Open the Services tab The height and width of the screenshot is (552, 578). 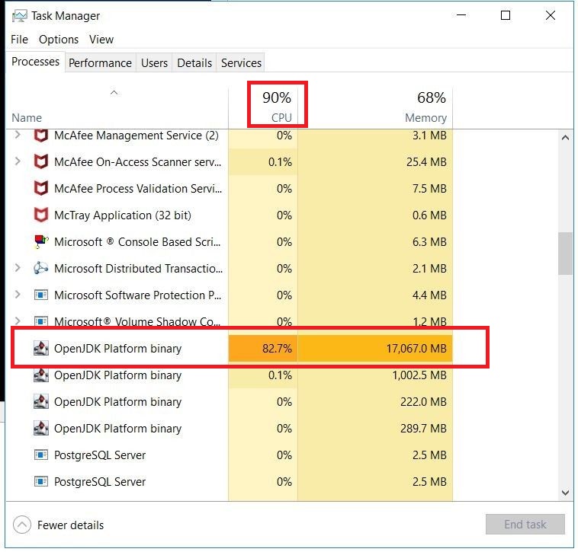241,63
